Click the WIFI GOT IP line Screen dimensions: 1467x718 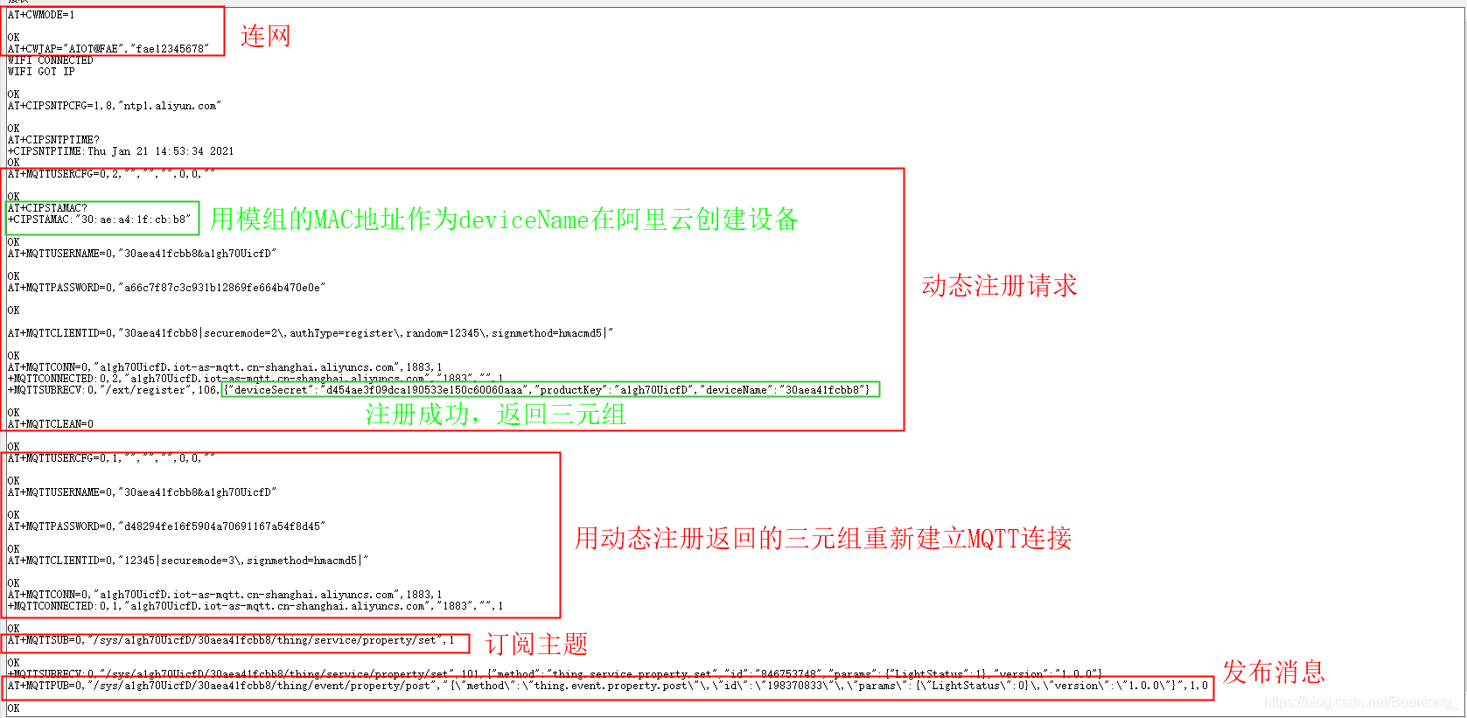[41, 72]
